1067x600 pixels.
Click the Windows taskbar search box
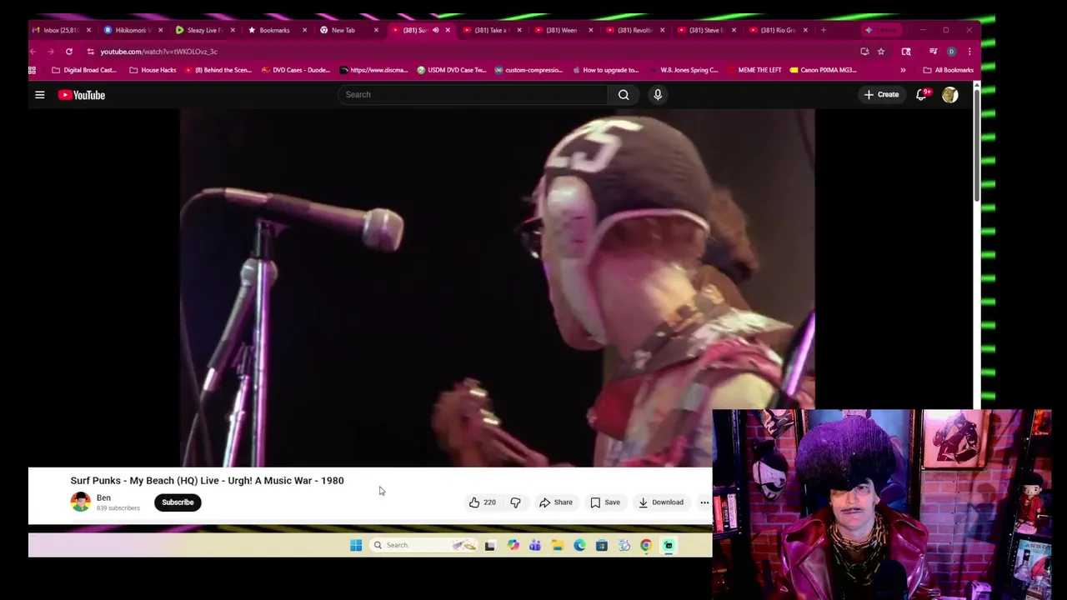pyautogui.click(x=423, y=545)
